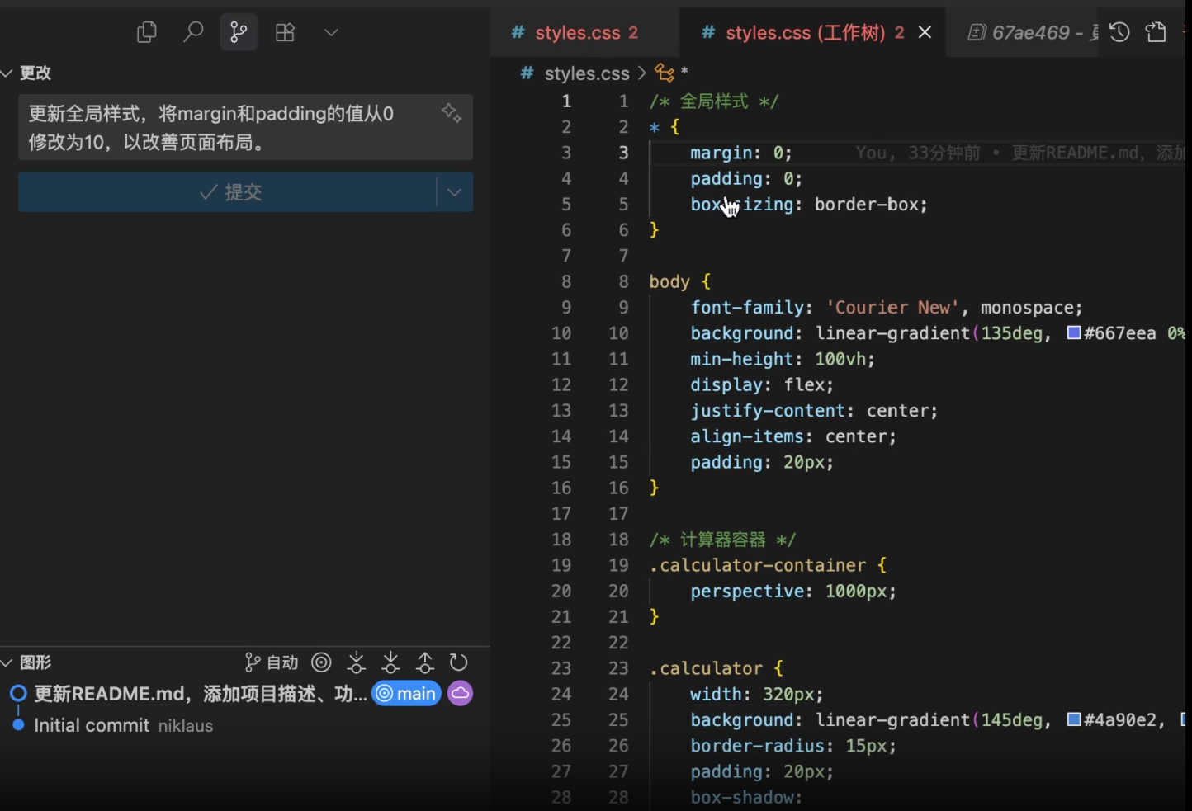Click the open file icon in editor toolbar
Viewport: 1192px width, 811px height.
point(1156,32)
